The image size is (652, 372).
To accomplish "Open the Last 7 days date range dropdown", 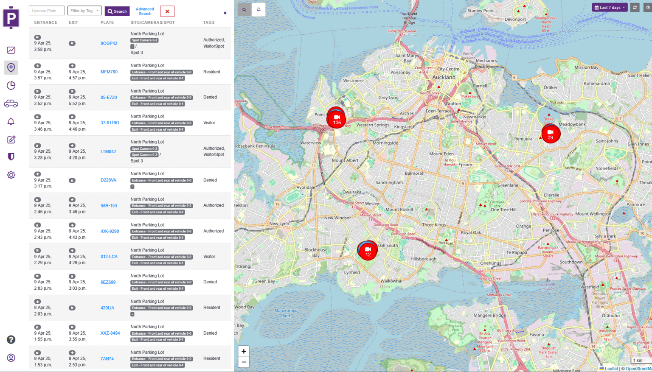I will click(610, 8).
